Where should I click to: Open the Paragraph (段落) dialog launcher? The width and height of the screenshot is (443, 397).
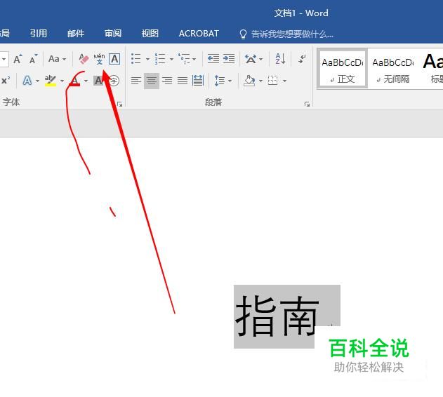click(x=307, y=105)
